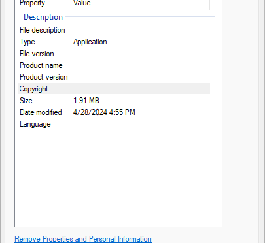Click the 4/28/2024 4:55 PM value
This screenshot has height=243, width=265.
pos(104,112)
